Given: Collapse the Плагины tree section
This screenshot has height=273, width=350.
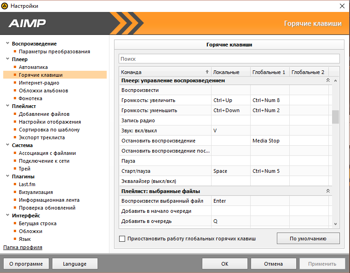Looking at the screenshot, I should (8, 176).
